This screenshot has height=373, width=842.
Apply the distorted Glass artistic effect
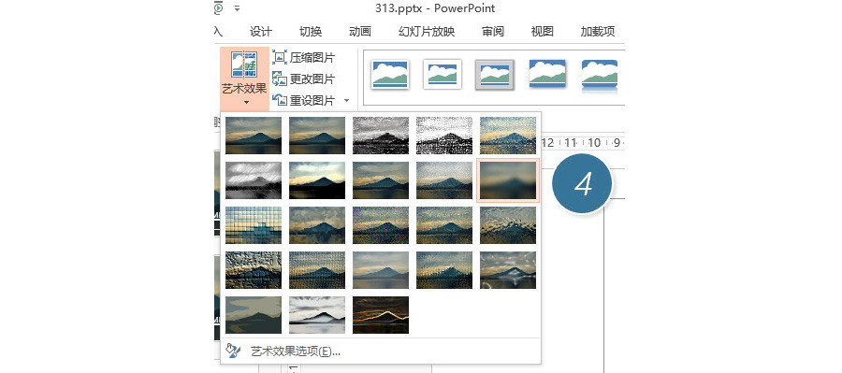point(508,225)
